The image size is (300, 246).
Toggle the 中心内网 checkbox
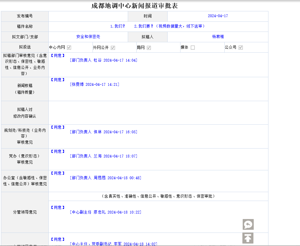click(69, 47)
